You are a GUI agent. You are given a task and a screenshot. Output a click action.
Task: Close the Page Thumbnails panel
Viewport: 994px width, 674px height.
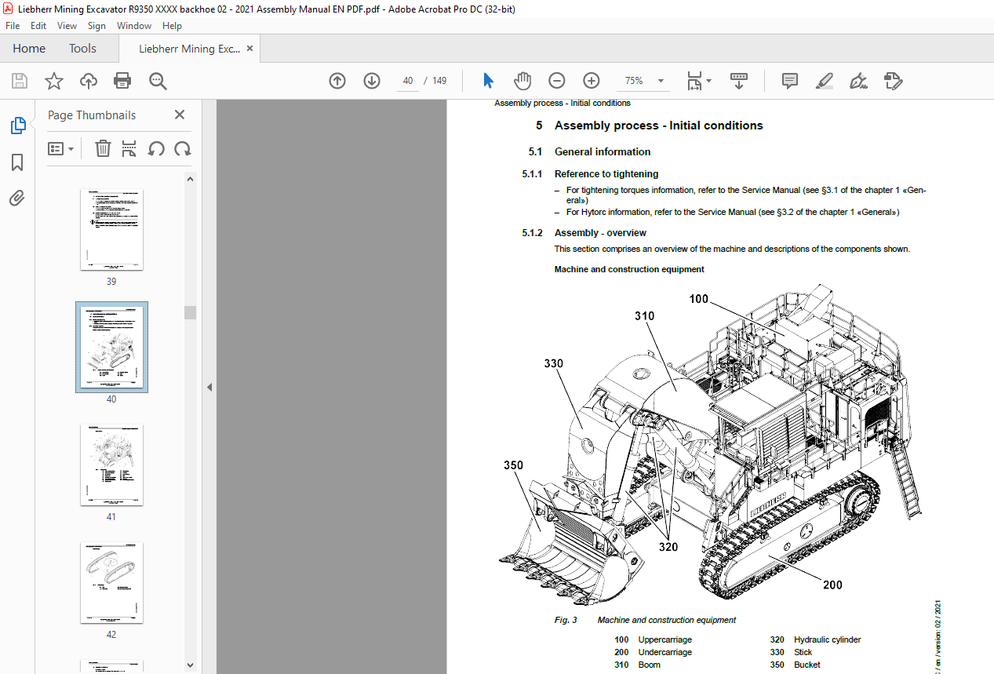click(x=180, y=115)
